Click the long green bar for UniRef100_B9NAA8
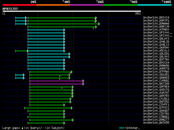This screenshot has width=174, height=130. coord(63,24)
